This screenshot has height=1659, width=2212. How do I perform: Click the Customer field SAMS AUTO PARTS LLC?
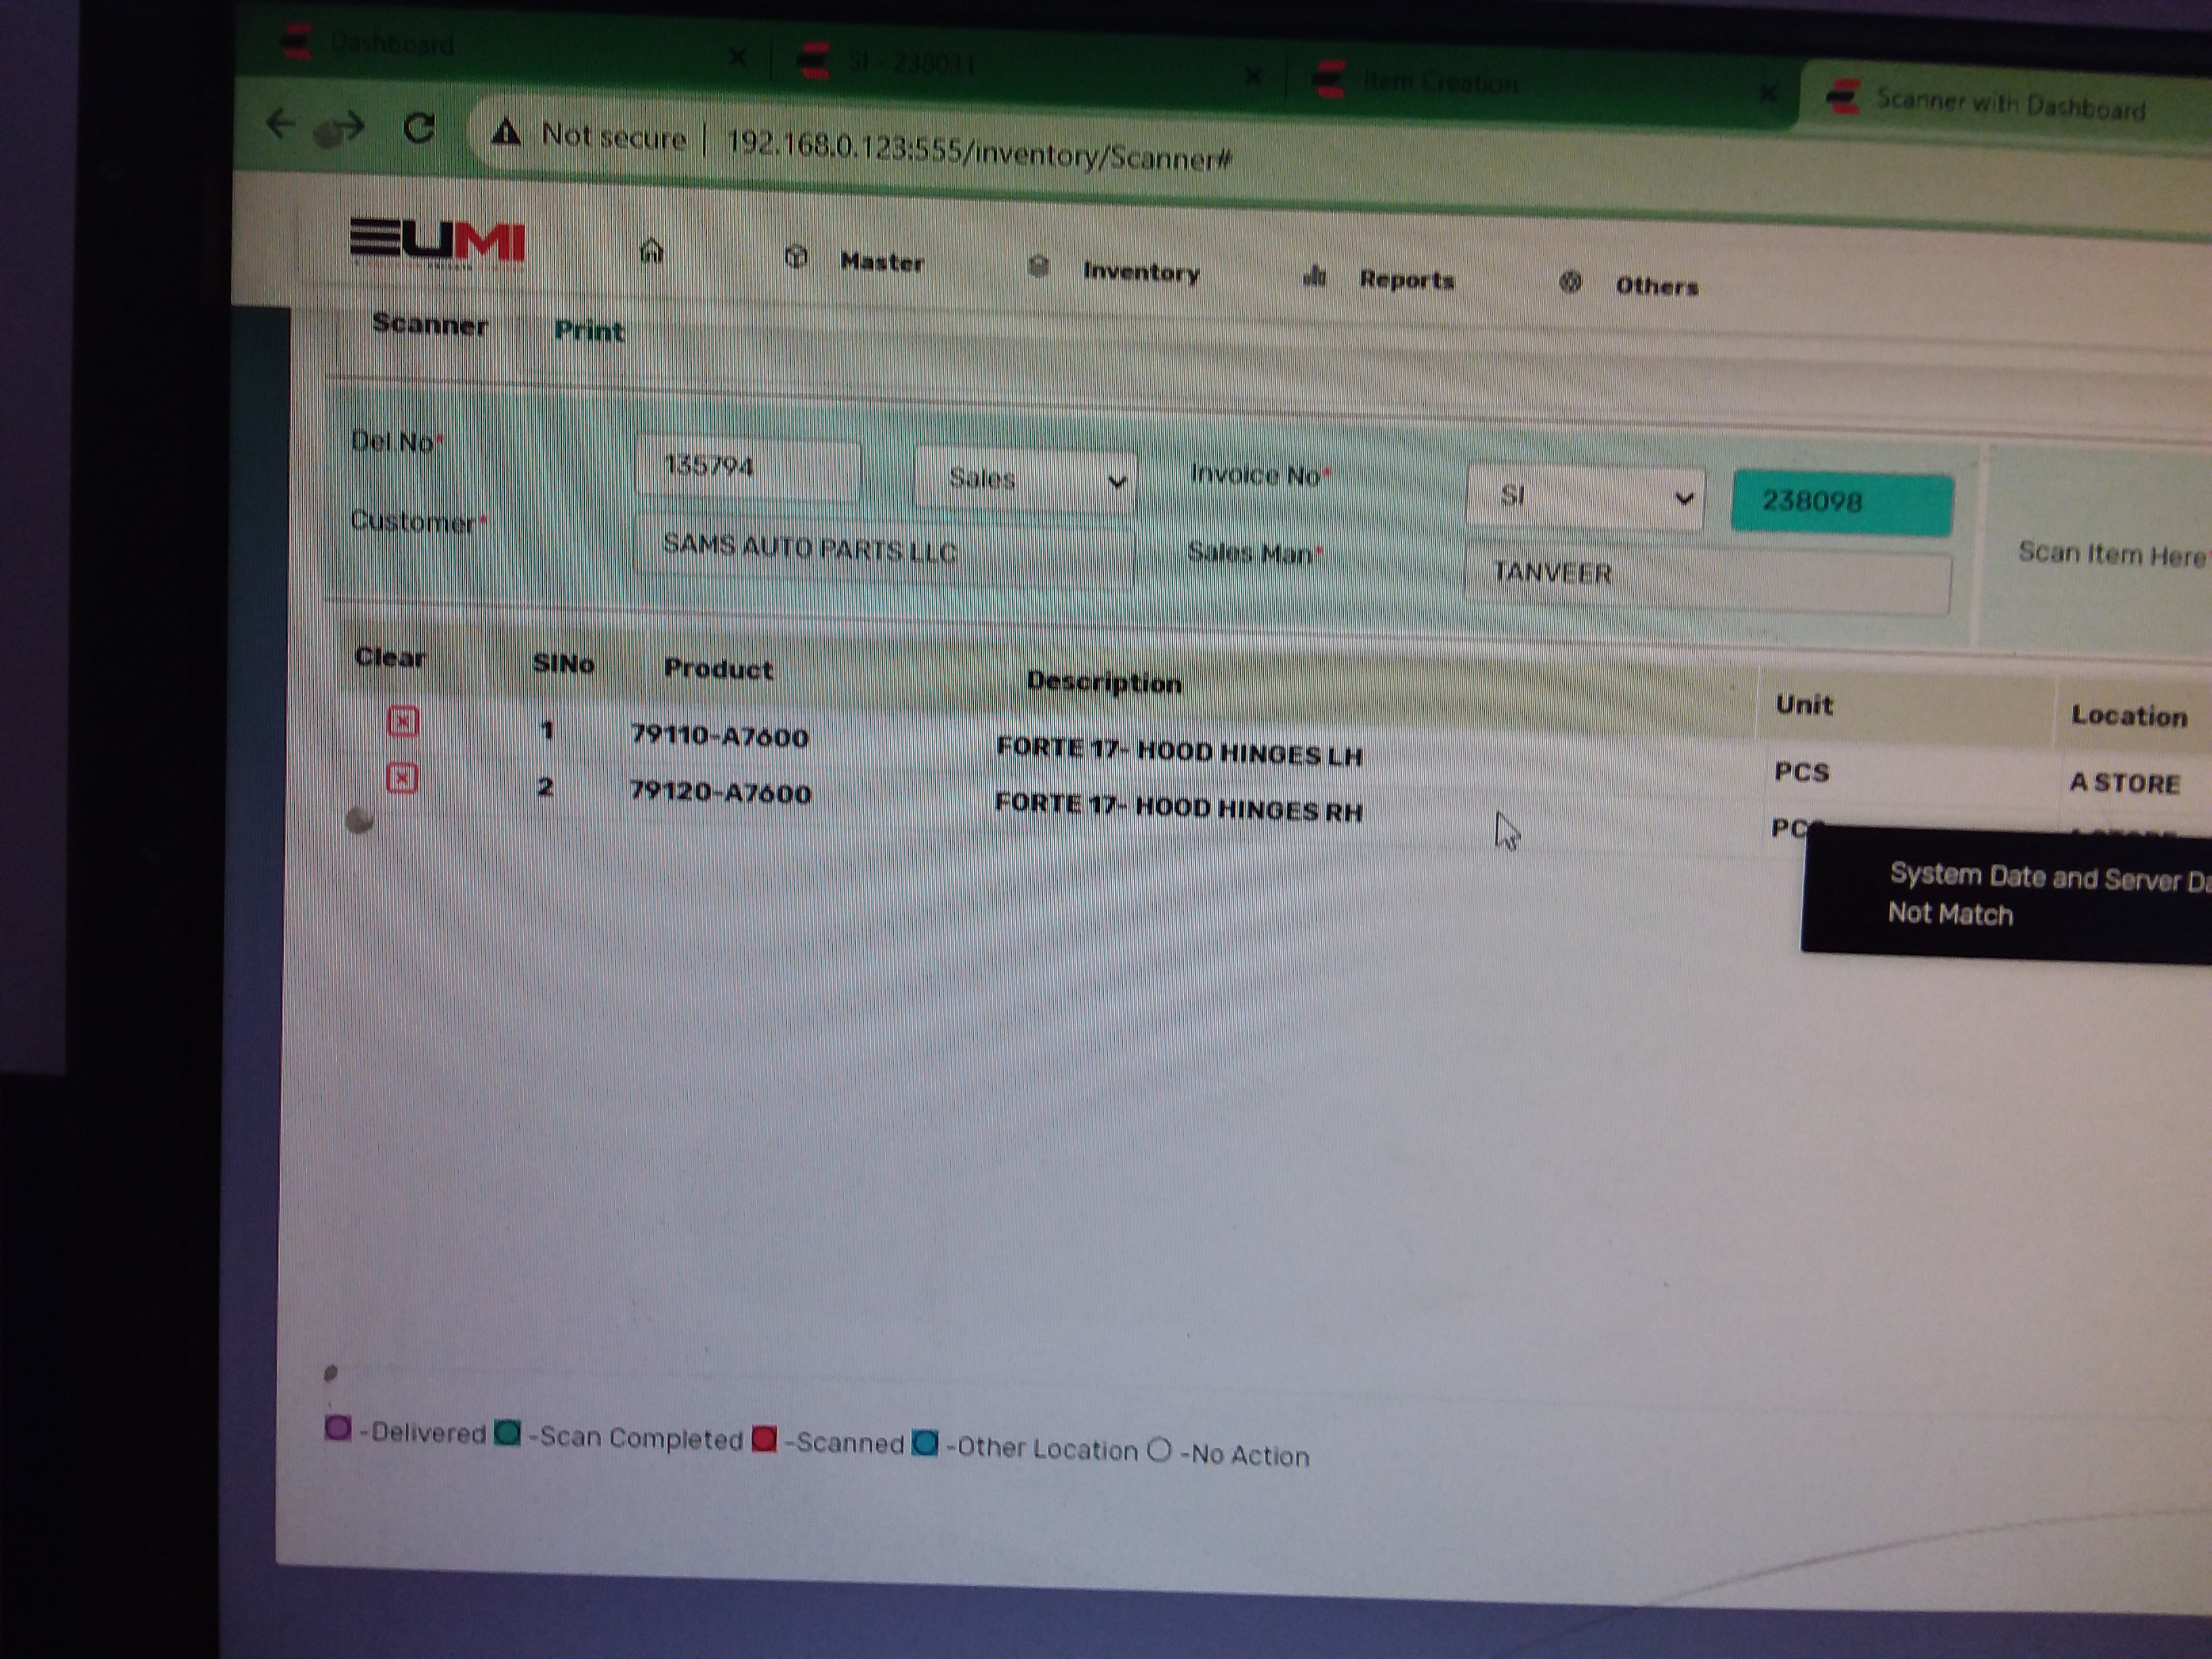click(884, 550)
